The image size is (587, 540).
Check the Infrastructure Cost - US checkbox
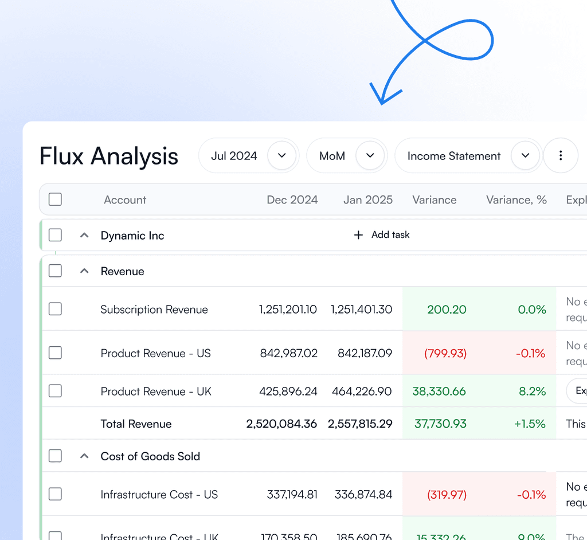(x=55, y=494)
